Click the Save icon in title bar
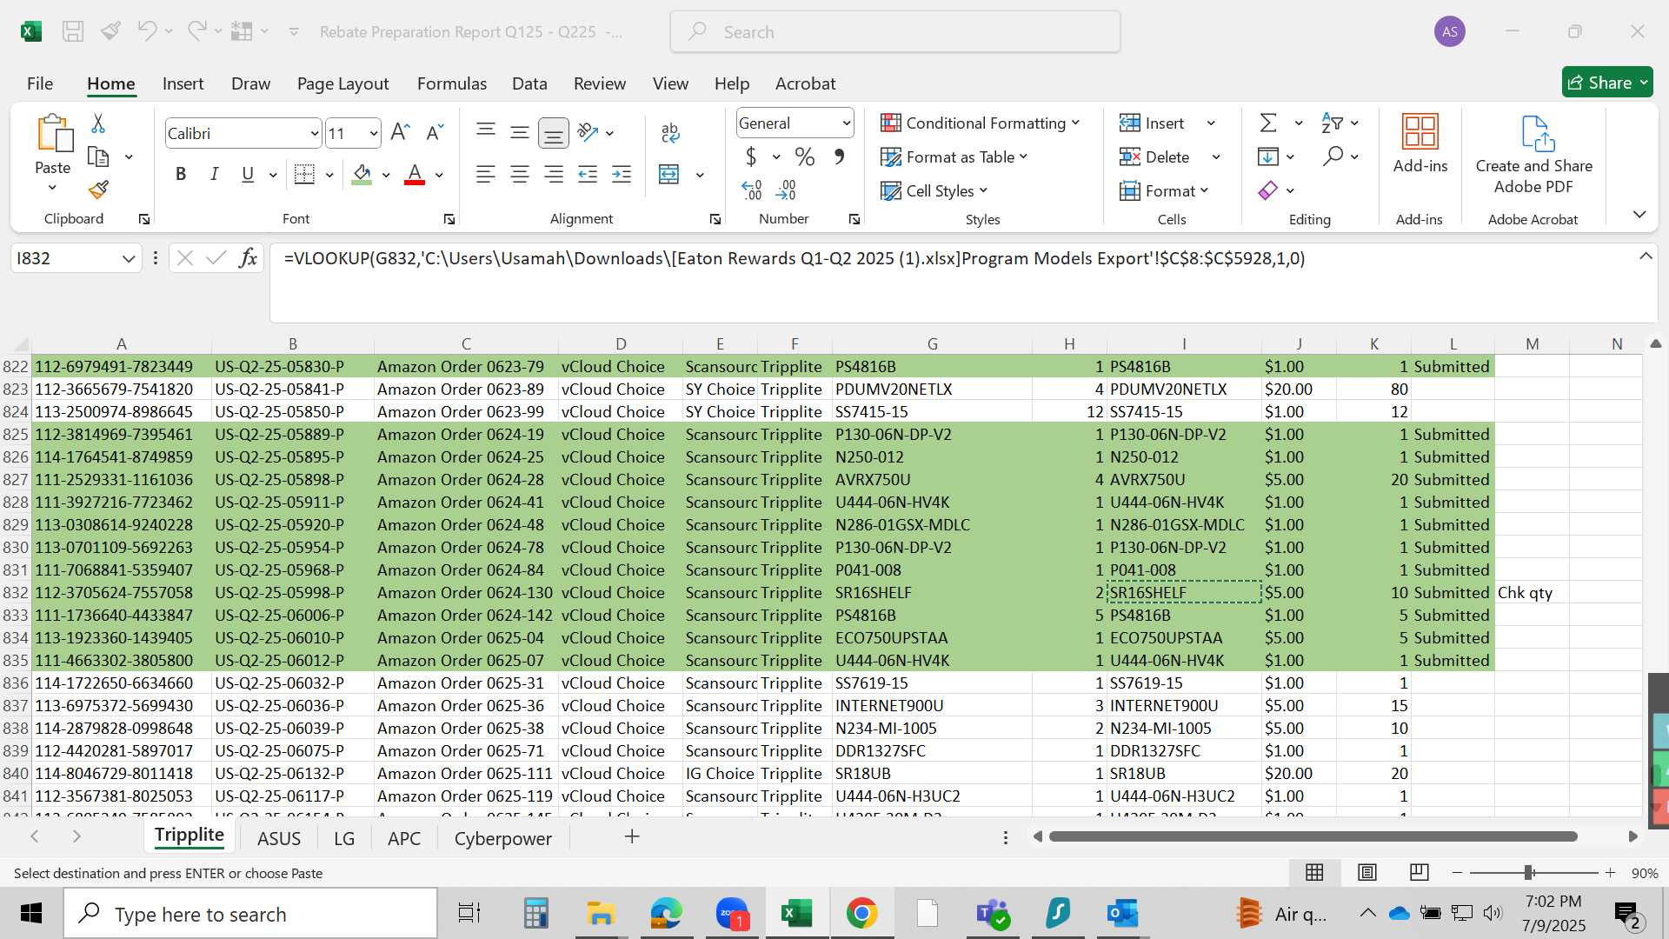 [73, 32]
